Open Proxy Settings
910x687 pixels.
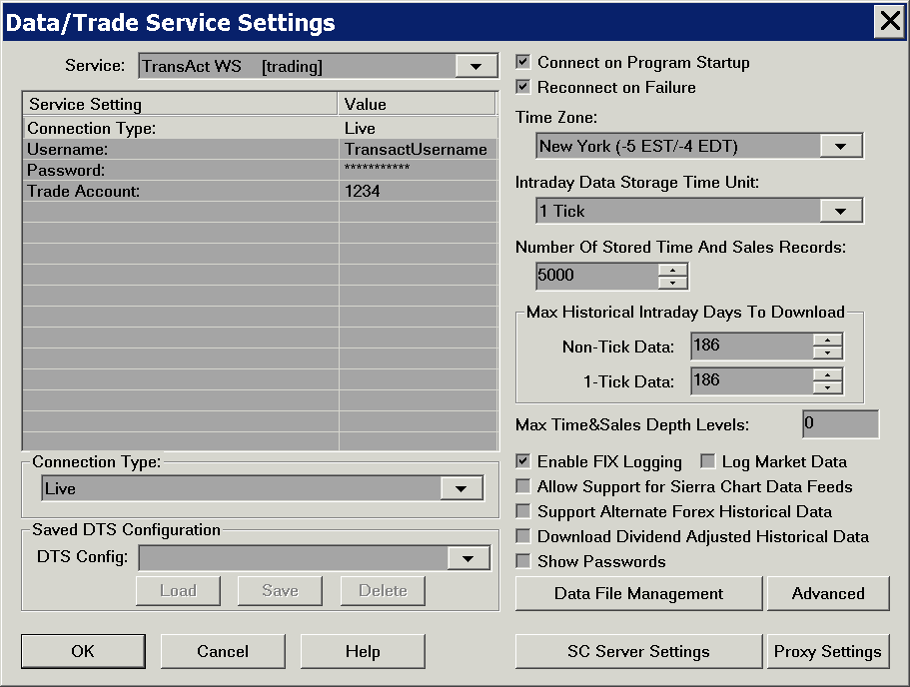[x=828, y=652]
